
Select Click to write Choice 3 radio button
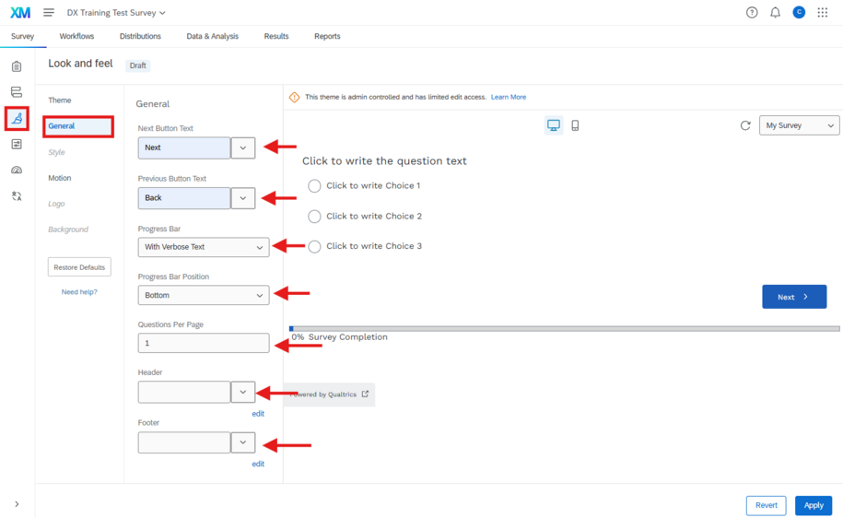pyautogui.click(x=314, y=246)
